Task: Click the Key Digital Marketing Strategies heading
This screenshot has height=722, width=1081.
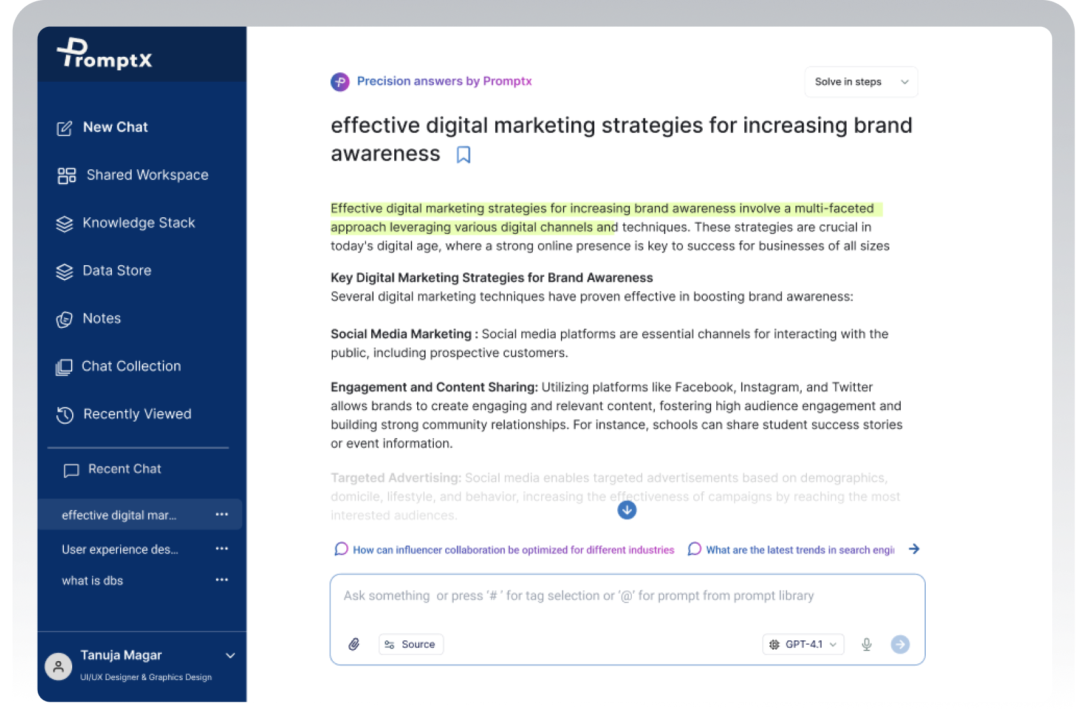Action: click(x=492, y=277)
